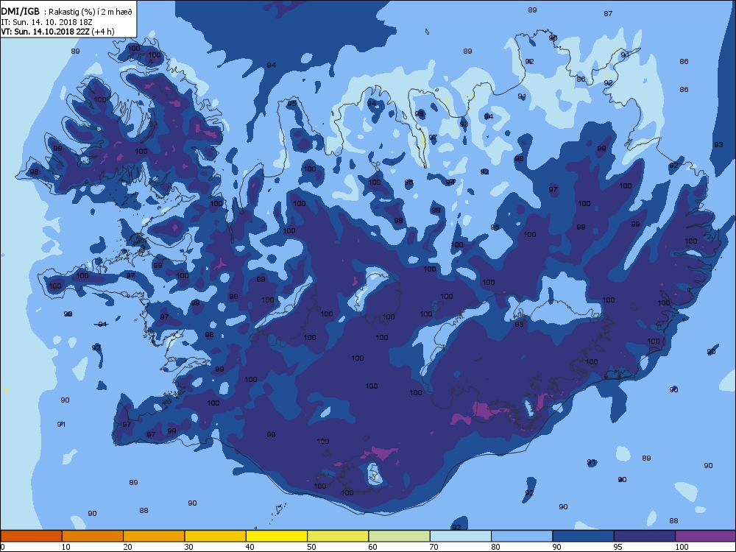Click the '90' label under the color bar

pos(556,547)
